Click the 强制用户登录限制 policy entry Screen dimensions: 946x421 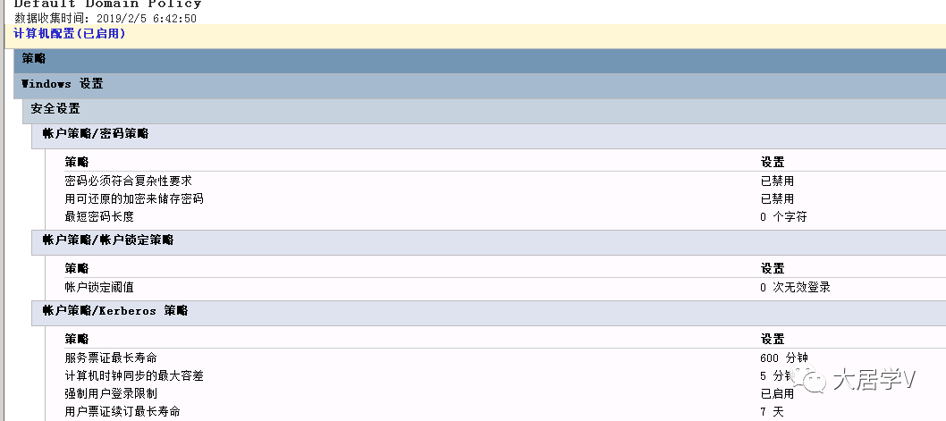coord(111,393)
